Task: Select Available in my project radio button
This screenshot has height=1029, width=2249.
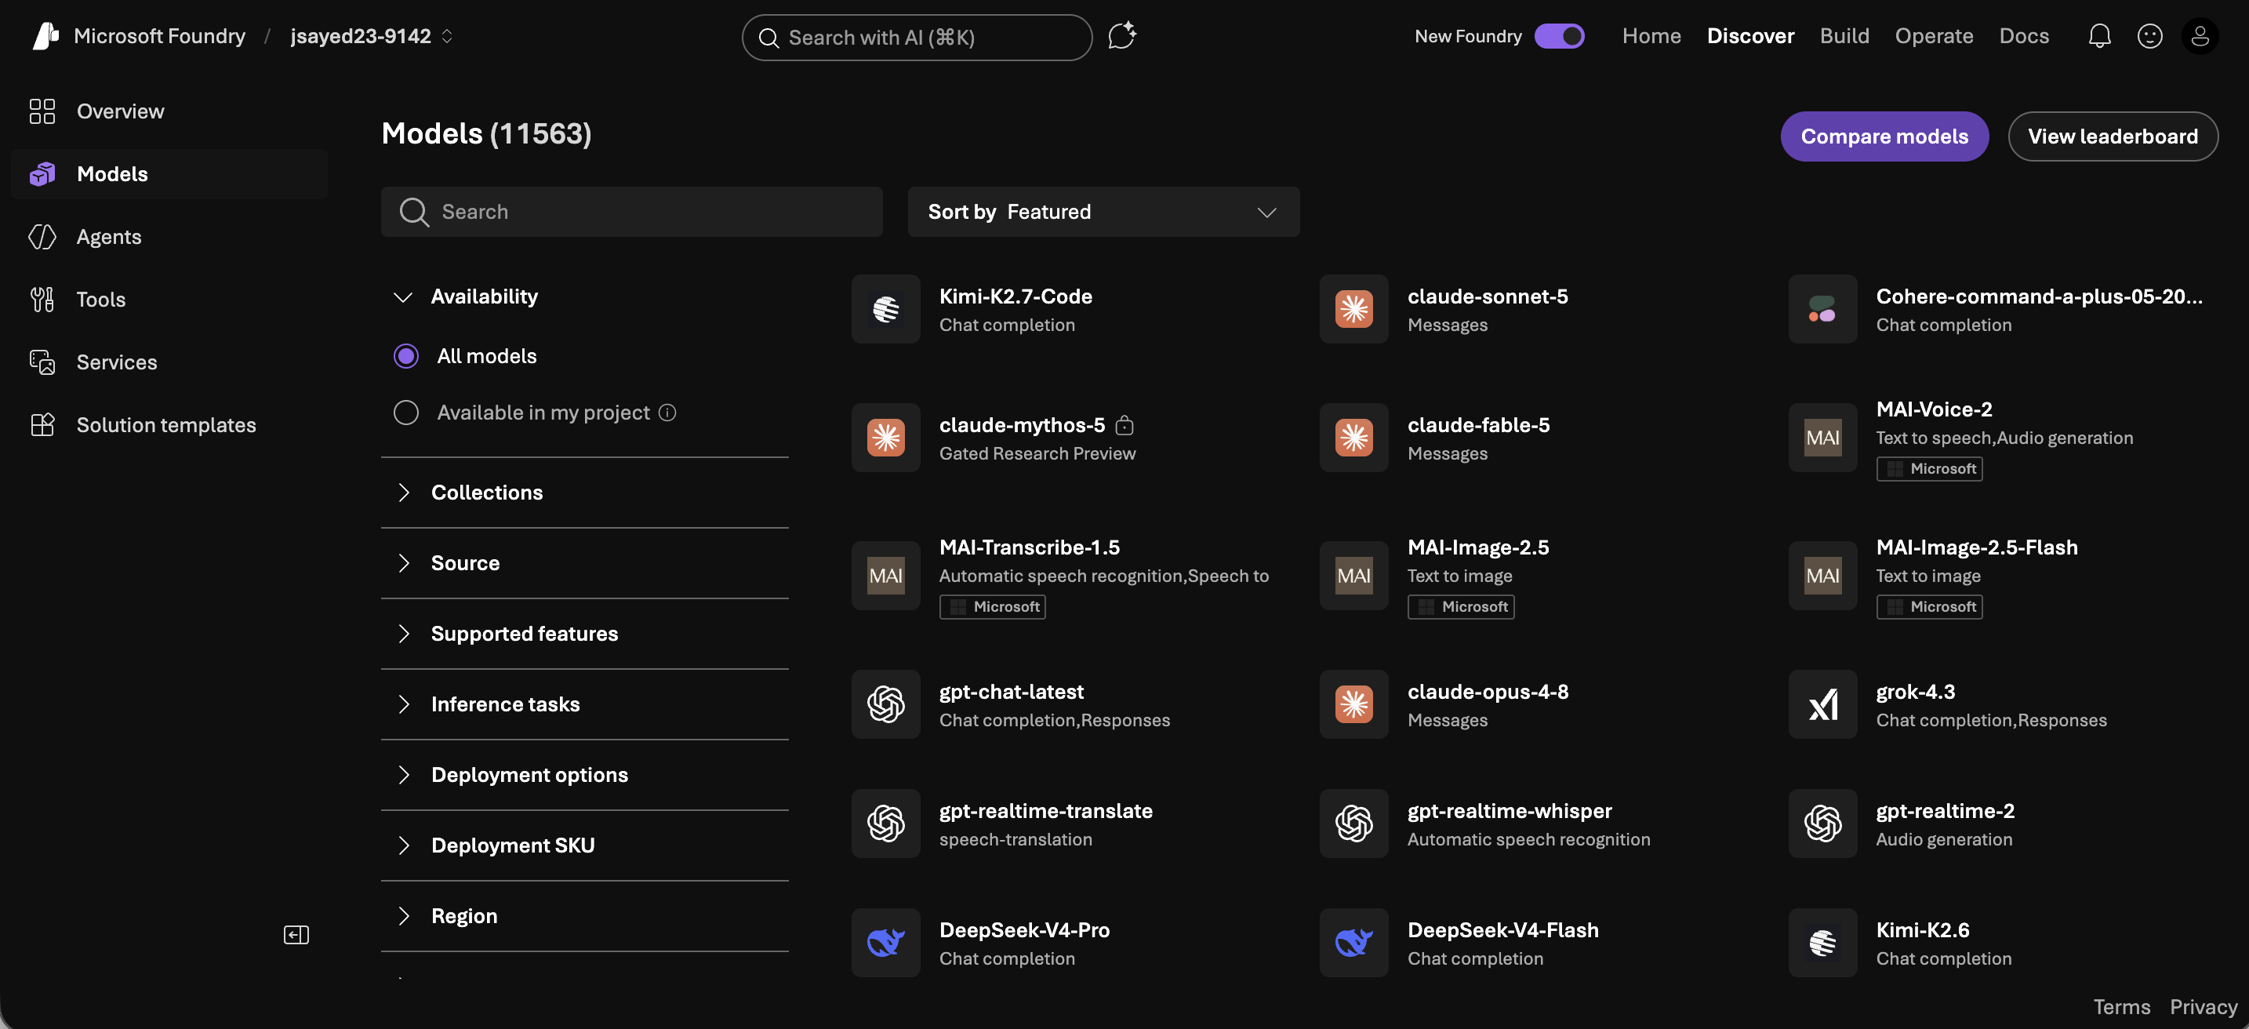Action: [406, 413]
